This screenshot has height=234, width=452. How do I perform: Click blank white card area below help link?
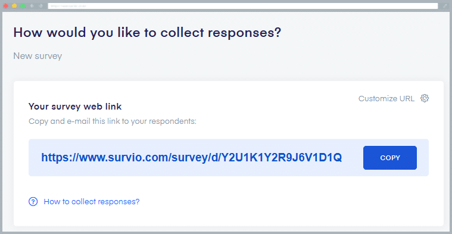click(x=229, y=217)
